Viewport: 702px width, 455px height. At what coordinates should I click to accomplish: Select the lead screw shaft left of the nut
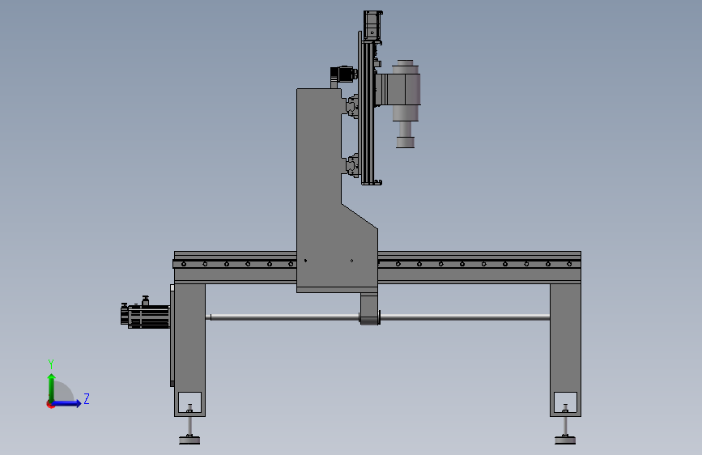pos(284,317)
